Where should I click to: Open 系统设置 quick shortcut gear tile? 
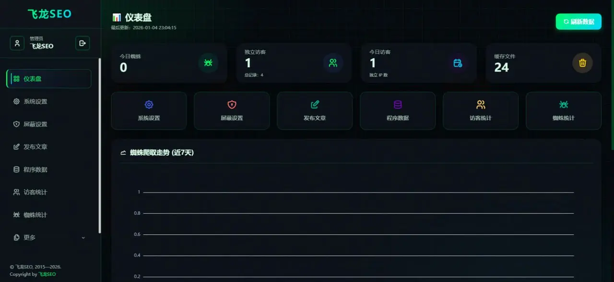tap(149, 110)
